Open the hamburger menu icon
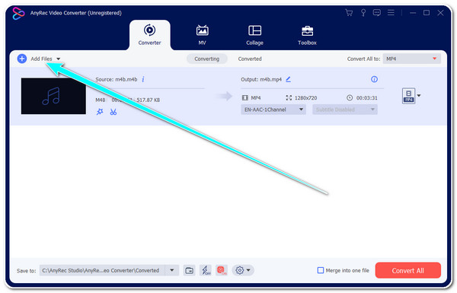Screen dimensions: 457x293 tap(391, 12)
